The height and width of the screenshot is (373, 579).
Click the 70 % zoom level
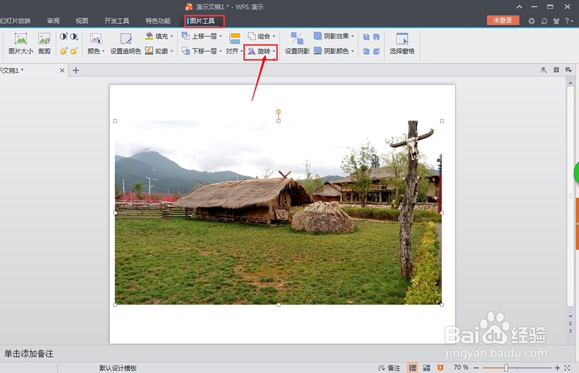461,367
